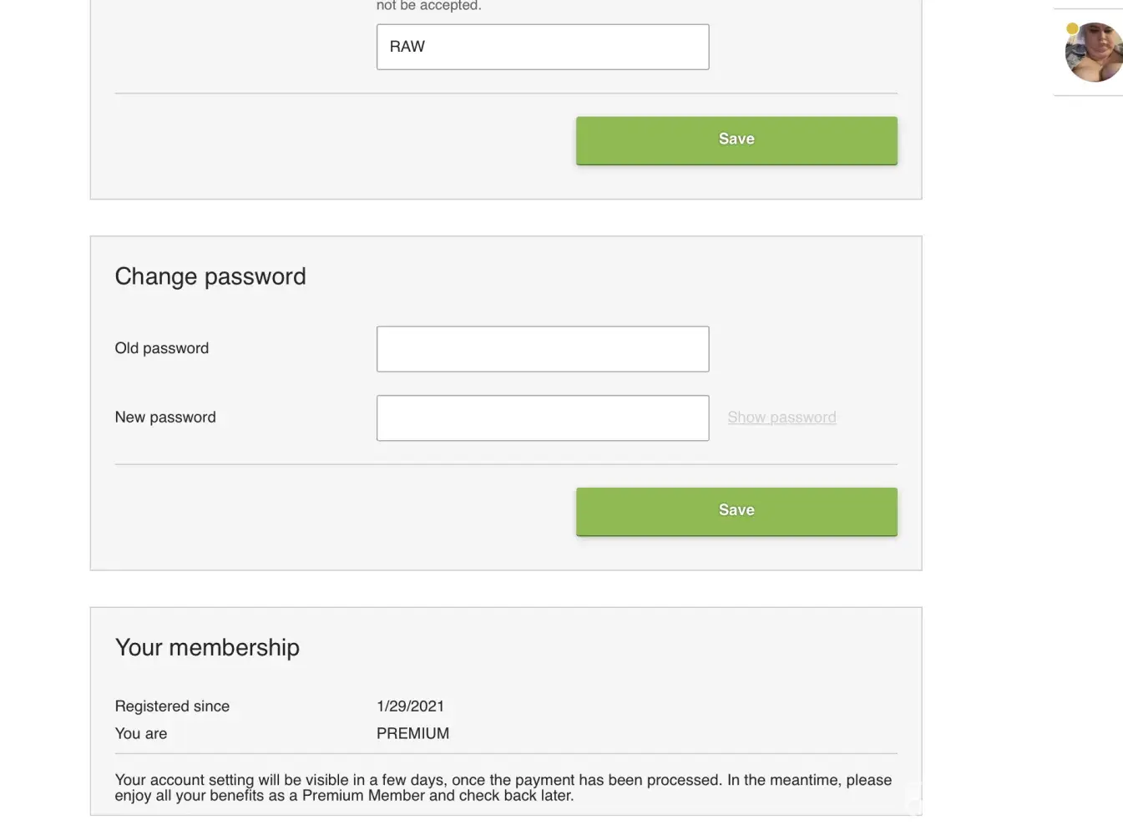
Task: Click the Change password heading
Action: pyautogui.click(x=210, y=276)
